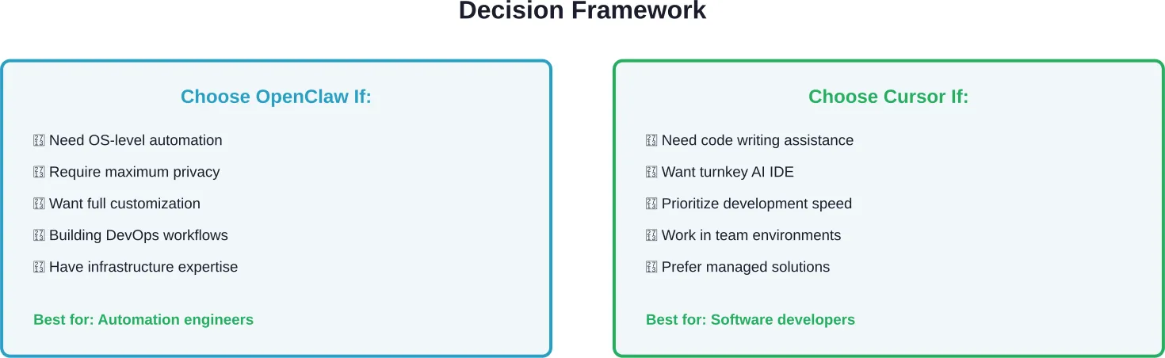
Task: Click the icon before Need OS-level automation
Action: (x=39, y=141)
